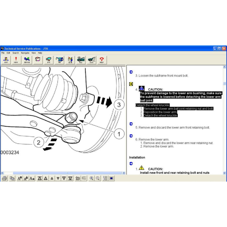Click the blue arrow under Installation heading
This screenshot has width=227, height=227.
131,163
